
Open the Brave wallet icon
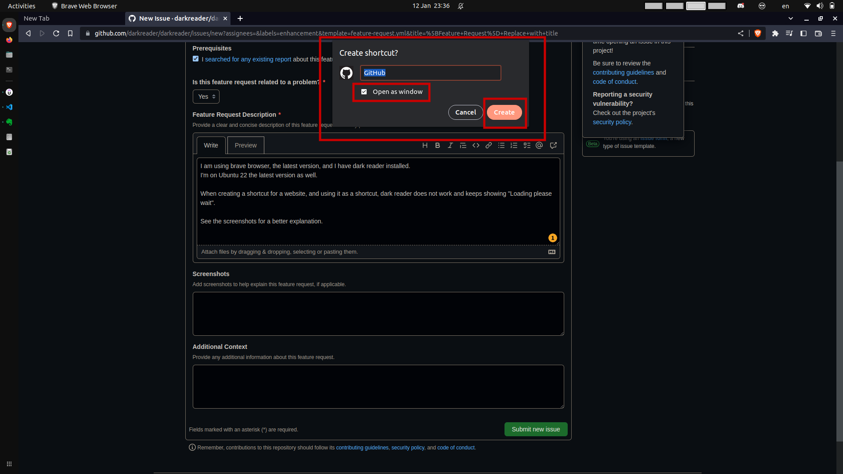(x=818, y=33)
